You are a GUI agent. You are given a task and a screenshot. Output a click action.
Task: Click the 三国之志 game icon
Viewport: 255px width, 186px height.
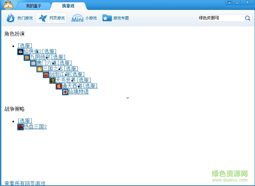(x=40, y=69)
